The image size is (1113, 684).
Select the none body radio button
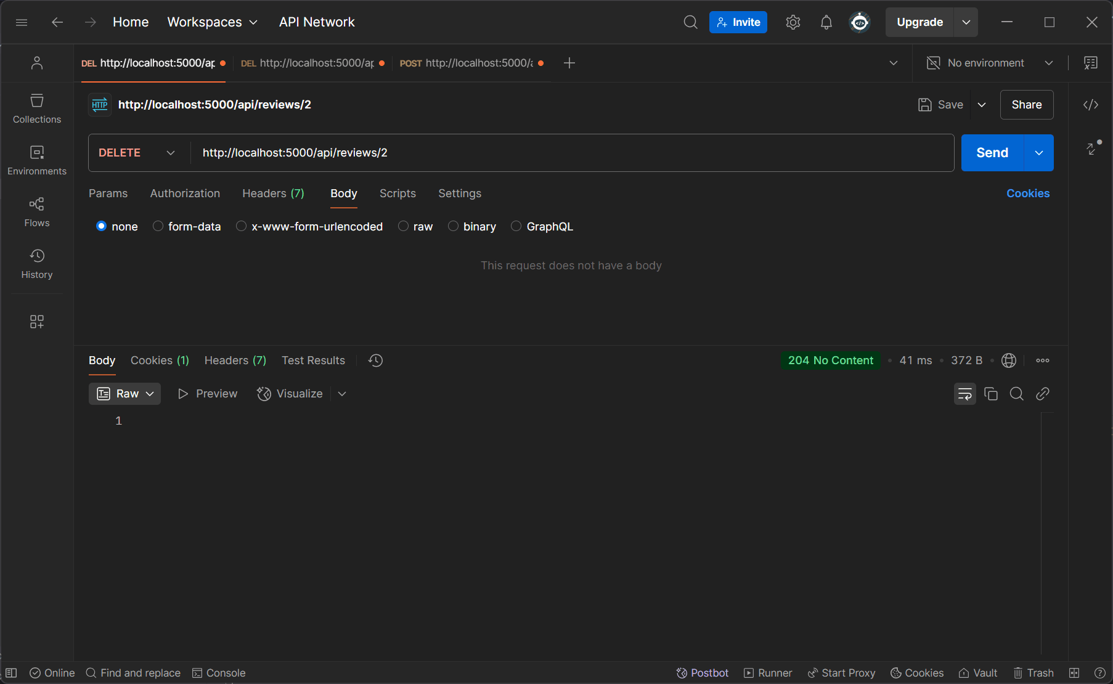[102, 226]
